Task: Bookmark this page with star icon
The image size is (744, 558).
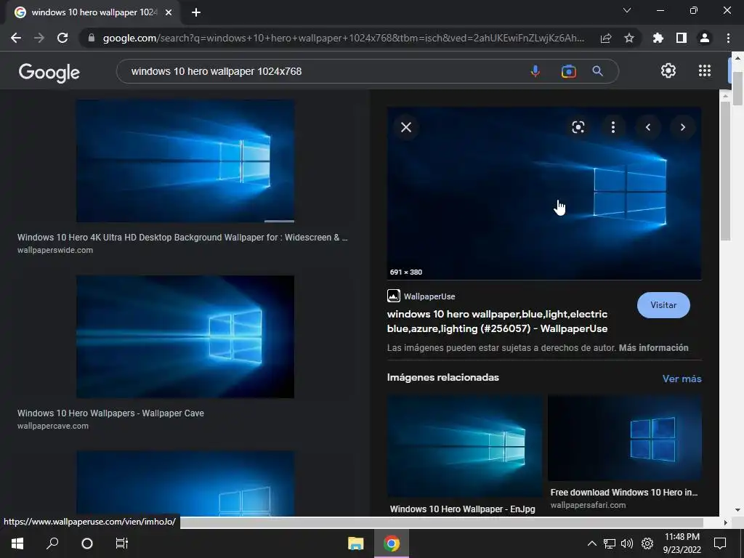Action: coord(629,38)
